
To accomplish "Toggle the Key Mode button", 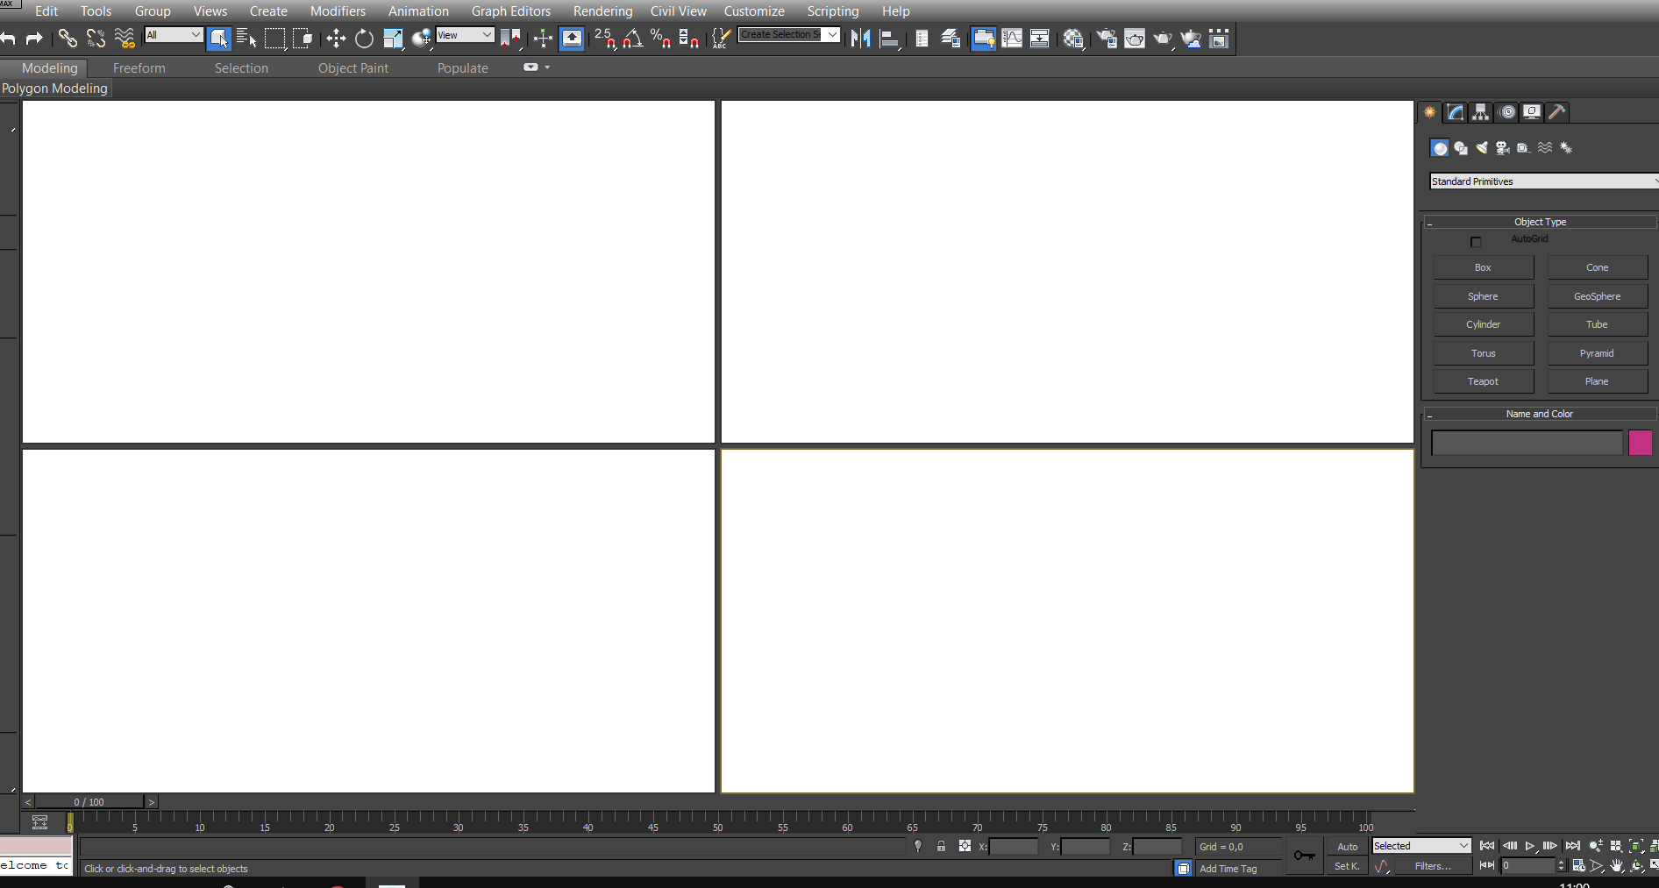I will [1485, 866].
